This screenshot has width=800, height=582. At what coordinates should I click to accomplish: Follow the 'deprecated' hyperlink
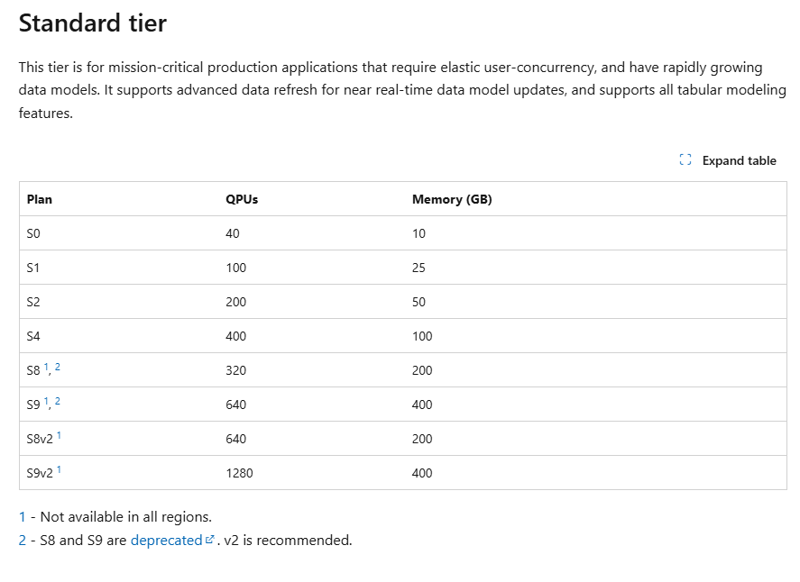point(166,541)
